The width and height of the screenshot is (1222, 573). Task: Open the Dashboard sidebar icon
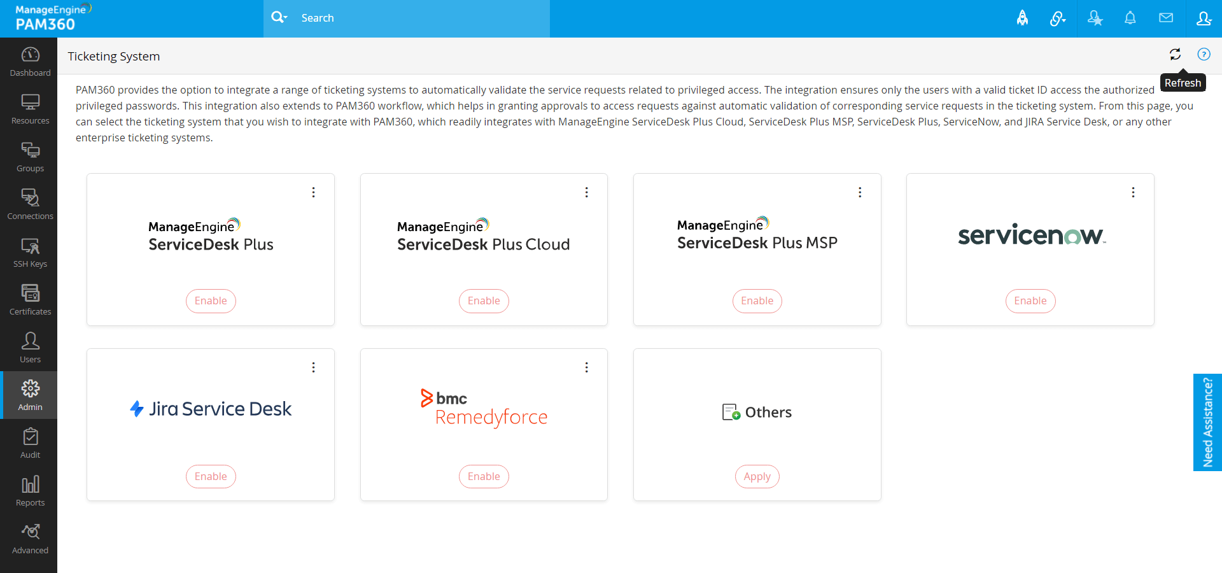30,62
